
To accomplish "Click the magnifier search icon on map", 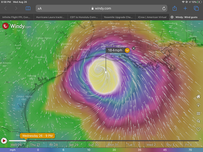I will [198, 121].
